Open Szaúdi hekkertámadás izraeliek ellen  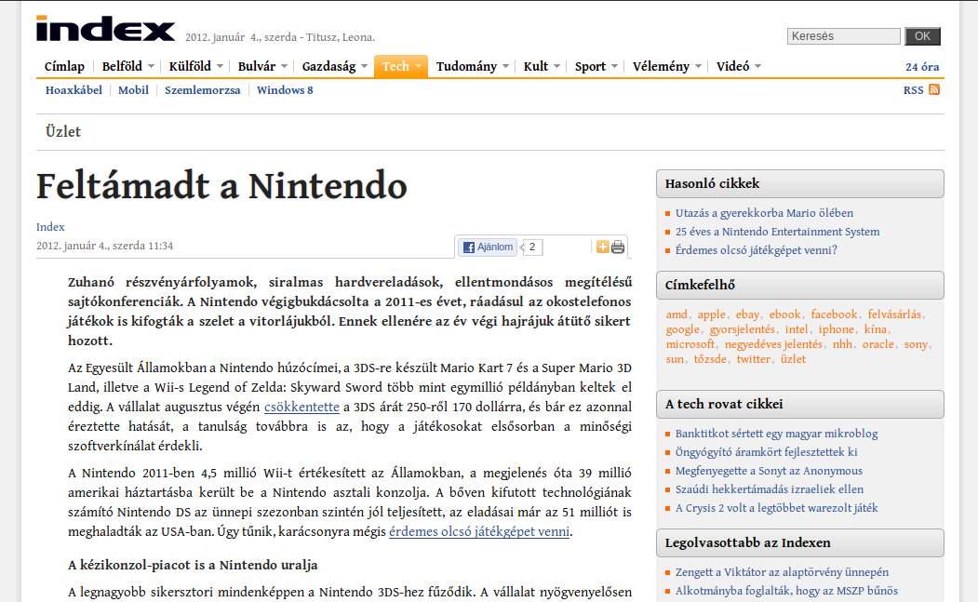769,489
